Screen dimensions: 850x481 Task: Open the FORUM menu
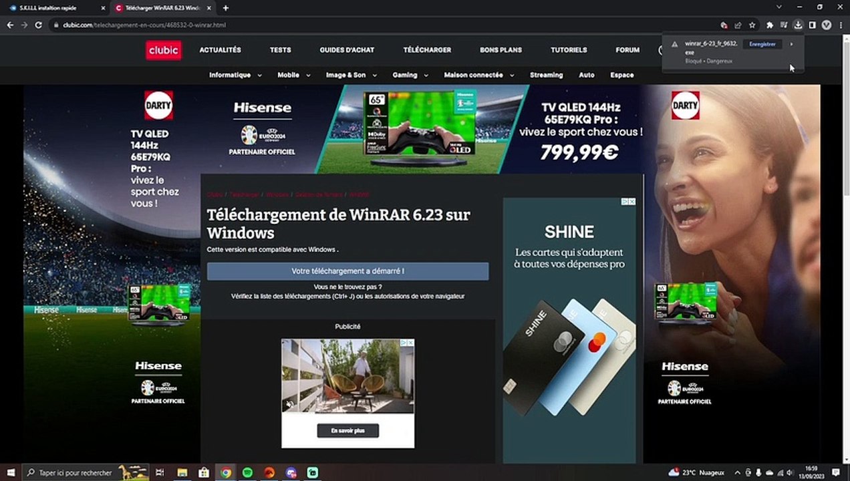click(x=627, y=50)
